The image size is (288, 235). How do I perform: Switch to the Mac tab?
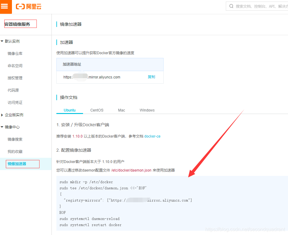pos(121,110)
